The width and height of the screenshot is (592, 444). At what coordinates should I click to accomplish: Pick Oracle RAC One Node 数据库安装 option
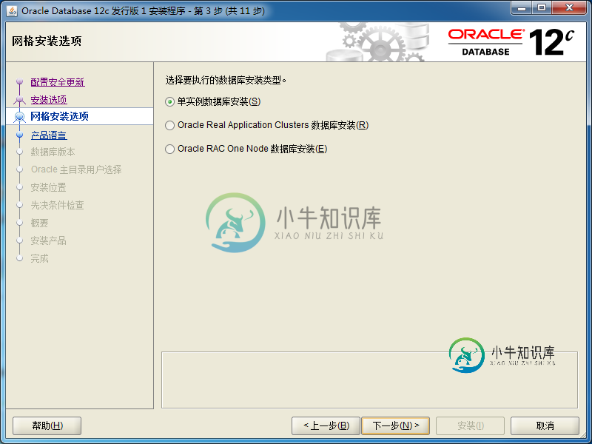coord(246,149)
